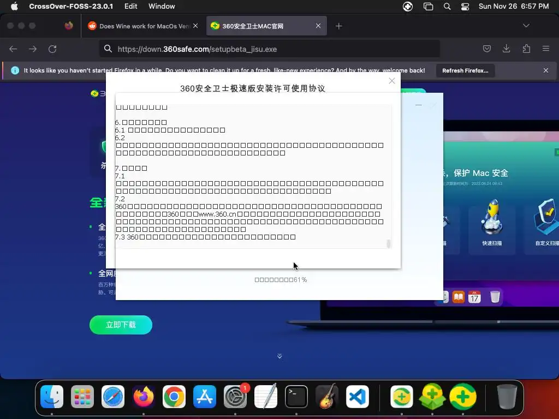This screenshot has width=559, height=419.
Task: Go back in Firefox
Action: pyautogui.click(x=13, y=49)
